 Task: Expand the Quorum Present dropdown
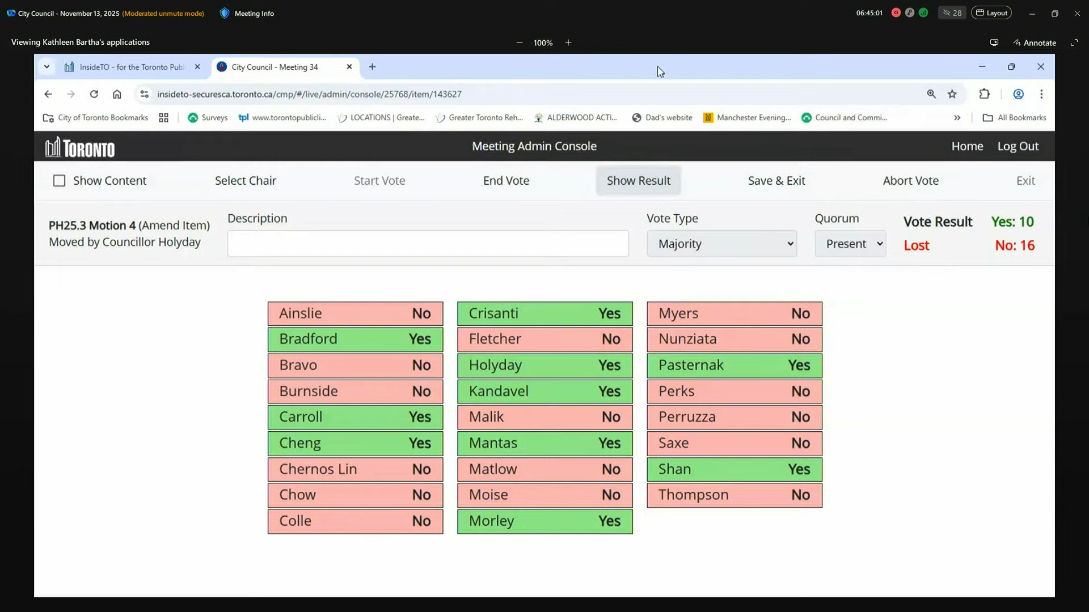(x=850, y=244)
